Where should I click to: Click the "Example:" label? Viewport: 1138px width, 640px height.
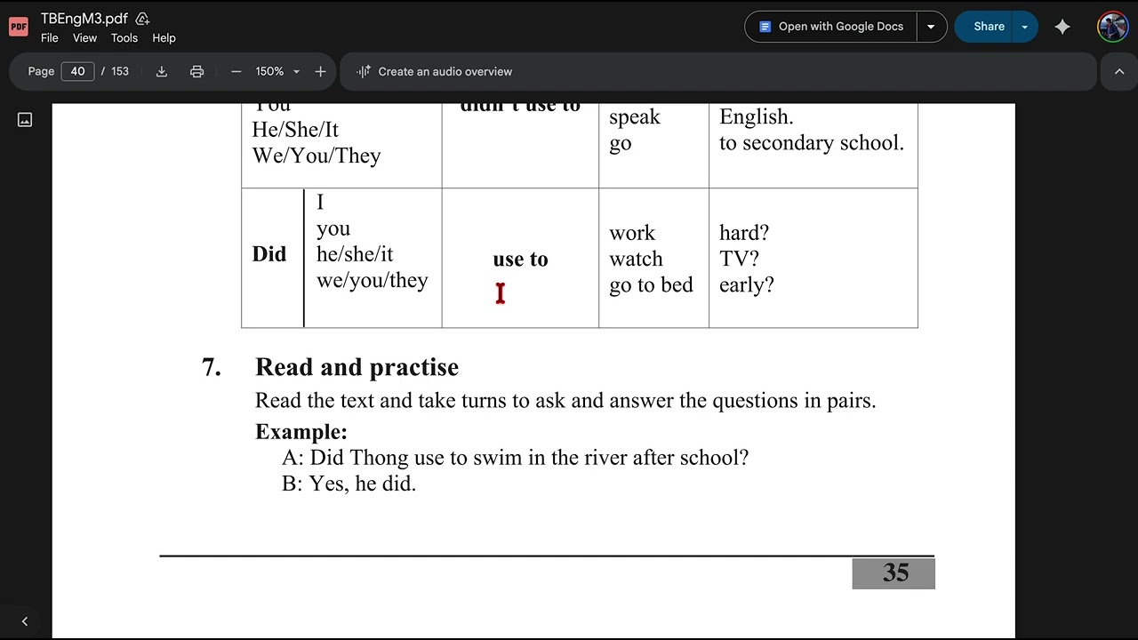coord(301,432)
